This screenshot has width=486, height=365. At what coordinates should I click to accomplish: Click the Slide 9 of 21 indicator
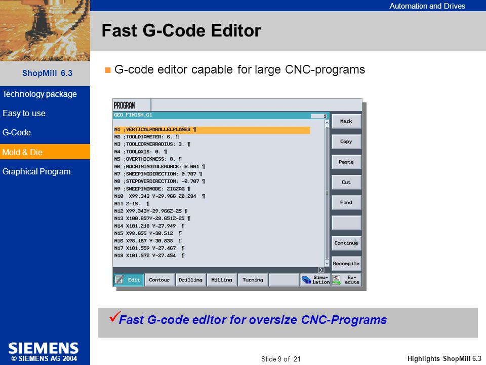click(x=281, y=359)
